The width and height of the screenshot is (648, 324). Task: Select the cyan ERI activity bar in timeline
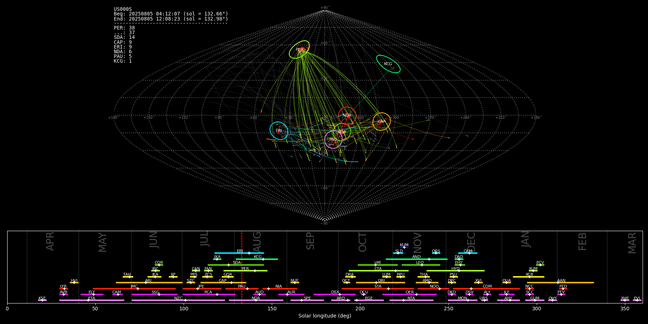tap(239, 253)
